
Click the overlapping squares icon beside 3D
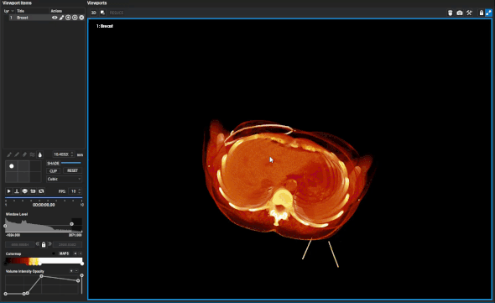pos(102,13)
